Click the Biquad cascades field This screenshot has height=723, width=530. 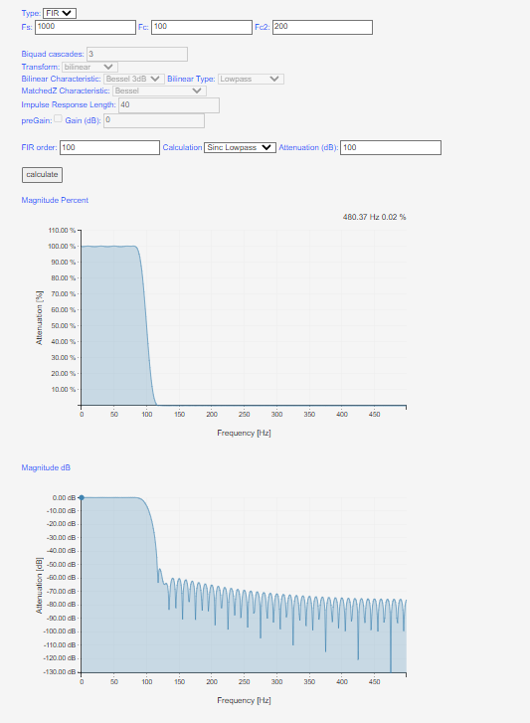pyautogui.click(x=137, y=54)
